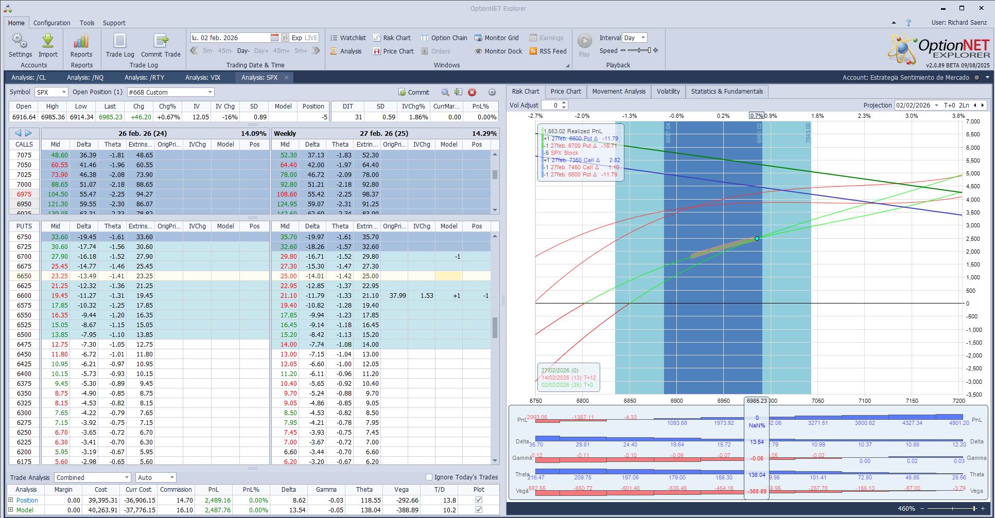Collapse the ribbon with the up arrow
The width and height of the screenshot is (995, 518).
[894, 23]
